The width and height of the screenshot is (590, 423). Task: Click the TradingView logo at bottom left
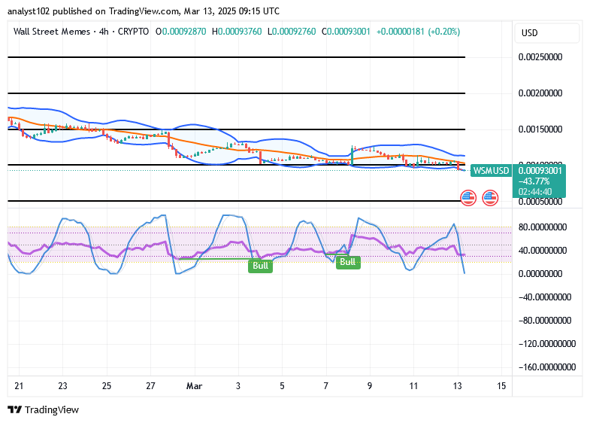tap(44, 409)
